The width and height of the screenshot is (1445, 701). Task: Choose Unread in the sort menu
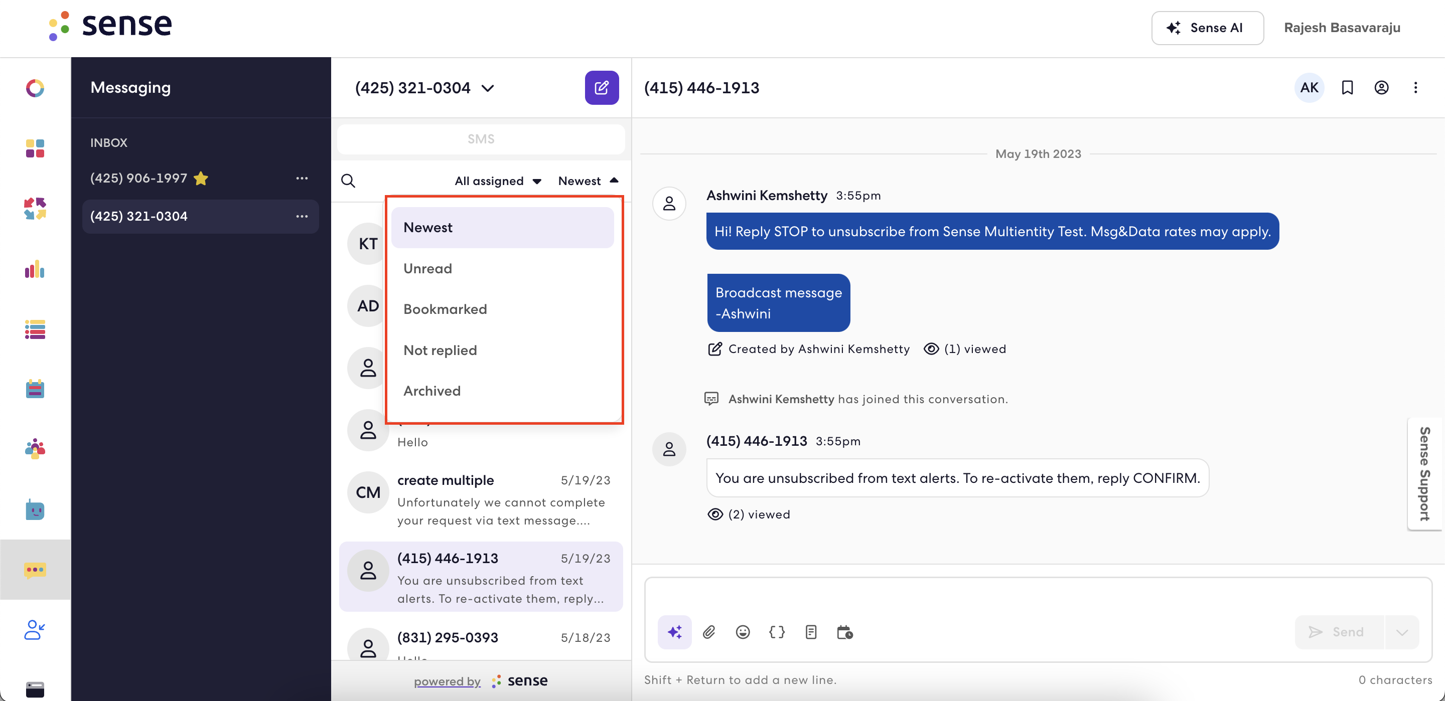(502, 268)
